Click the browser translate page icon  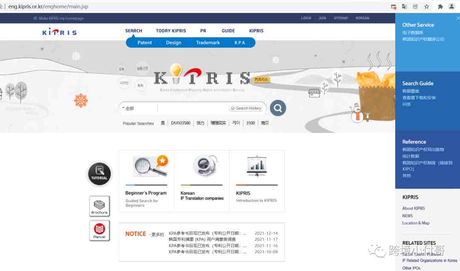pos(404,6)
